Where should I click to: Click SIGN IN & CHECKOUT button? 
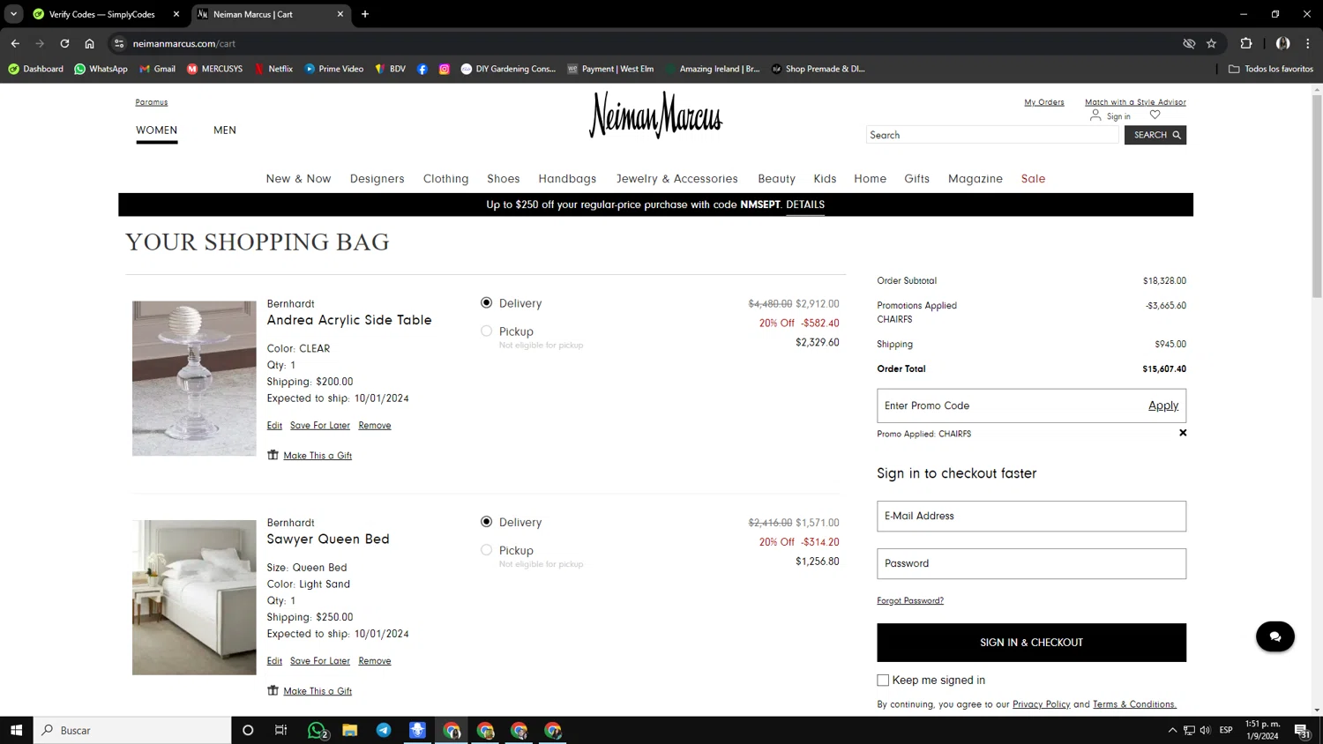(1031, 643)
